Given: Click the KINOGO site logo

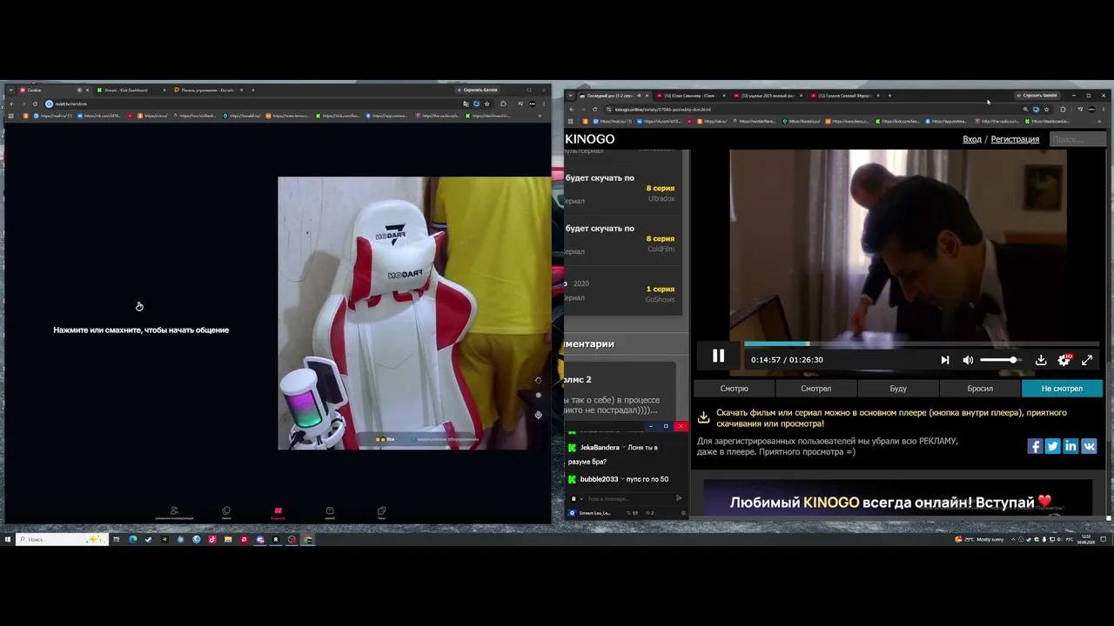Looking at the screenshot, I should [x=590, y=139].
